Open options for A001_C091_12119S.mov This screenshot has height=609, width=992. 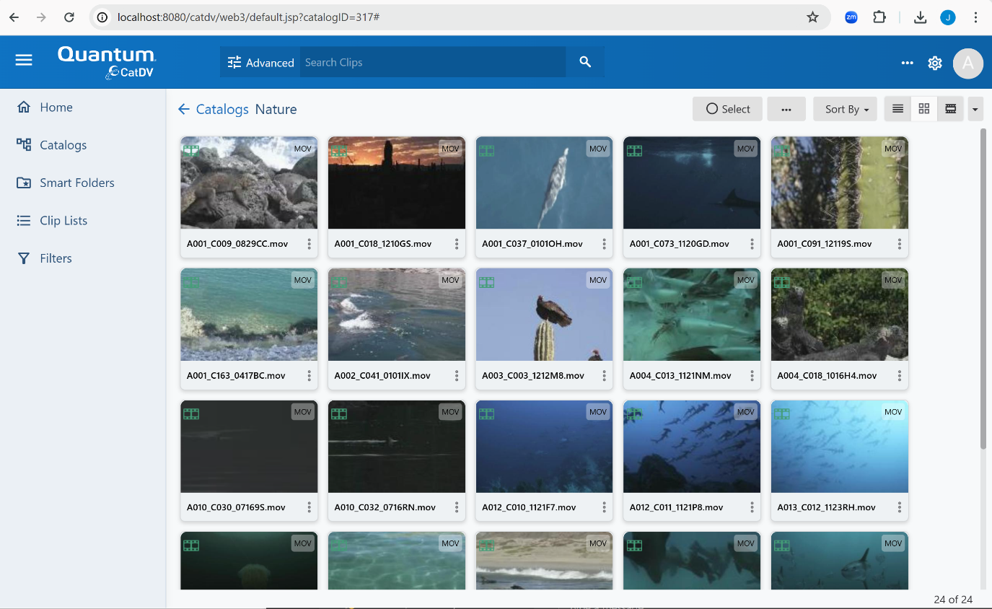pyautogui.click(x=900, y=244)
